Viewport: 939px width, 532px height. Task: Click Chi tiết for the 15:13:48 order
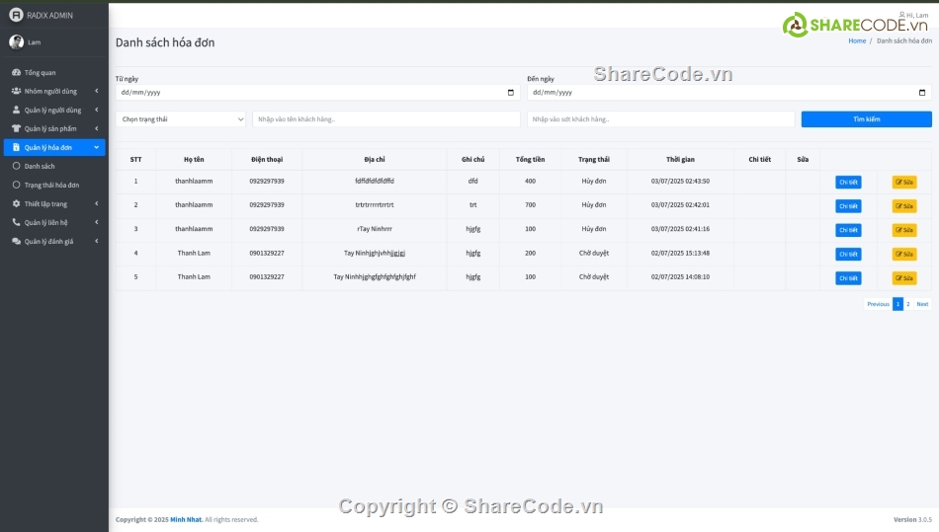click(848, 254)
